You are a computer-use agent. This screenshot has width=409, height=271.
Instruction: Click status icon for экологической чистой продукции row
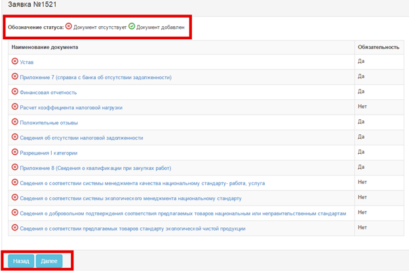pos(15,228)
